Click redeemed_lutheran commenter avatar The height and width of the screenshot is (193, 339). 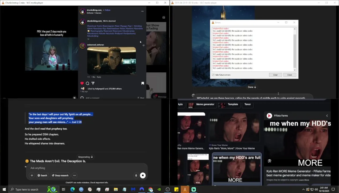point(83,46)
